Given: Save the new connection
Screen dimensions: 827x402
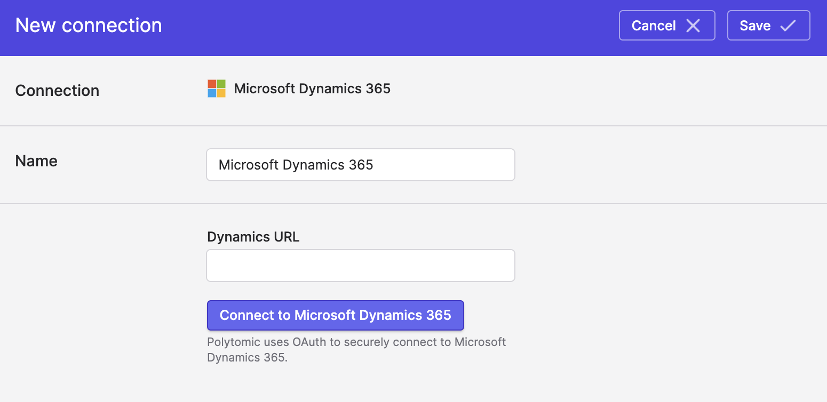Looking at the screenshot, I should tap(769, 26).
